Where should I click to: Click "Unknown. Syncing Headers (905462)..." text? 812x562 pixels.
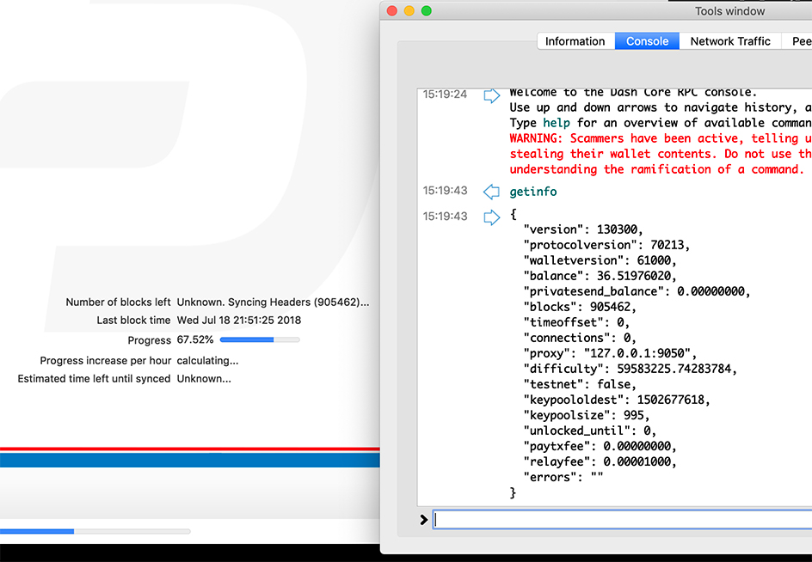tap(273, 302)
